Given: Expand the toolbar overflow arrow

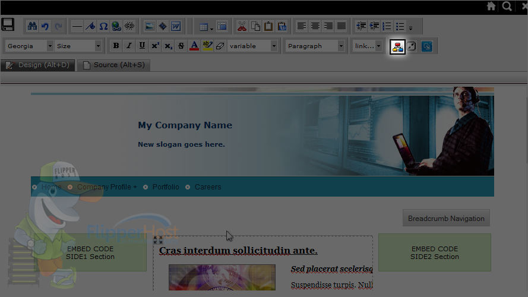Looking at the screenshot, I should [410, 29].
